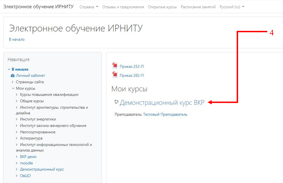
Task: Select Мои курсы in navigation tree
Action: click(25, 88)
